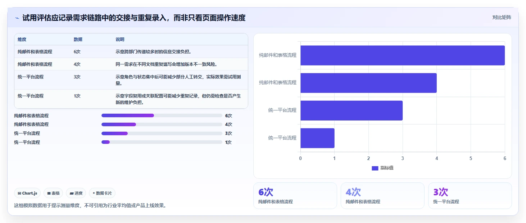Click the progress bar labeled 4次
Screen dimensions: 526x223
pyautogui.click(x=162, y=124)
